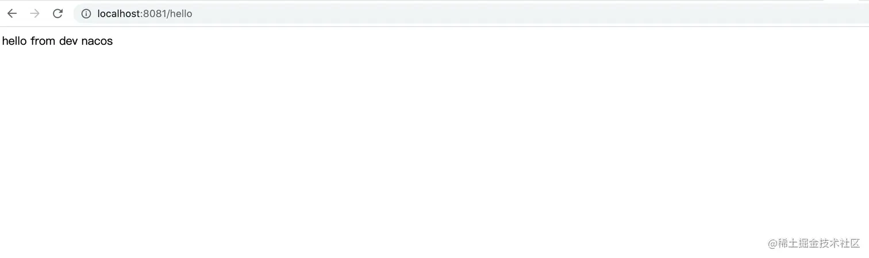
Task: Go back with the left arrow icon
Action: [x=12, y=14]
